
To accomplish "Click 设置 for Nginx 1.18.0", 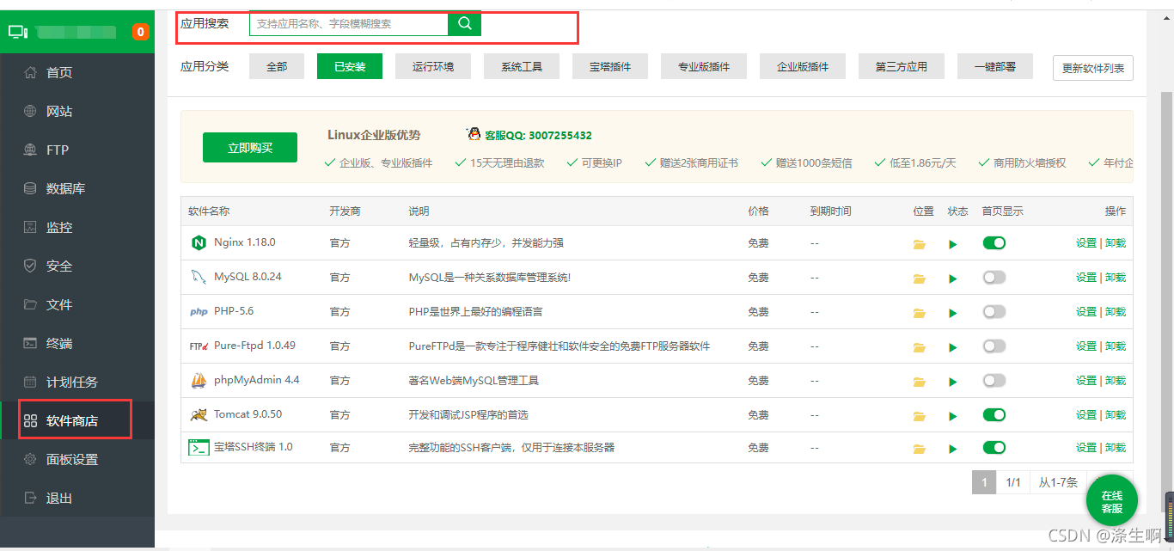I will 1086,243.
